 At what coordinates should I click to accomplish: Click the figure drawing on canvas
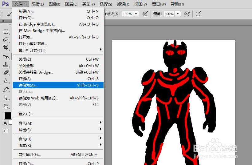pos(174,103)
